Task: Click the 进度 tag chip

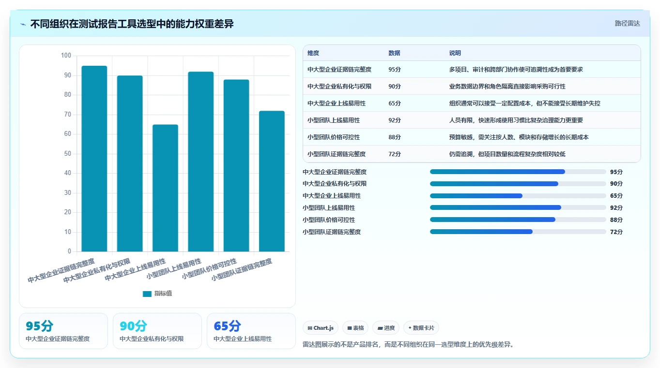Action: tap(386, 328)
